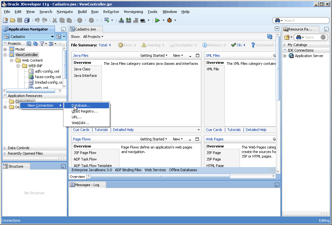Open the Cadastro application dropdown
This screenshot has height=225, width=332.
52,37
